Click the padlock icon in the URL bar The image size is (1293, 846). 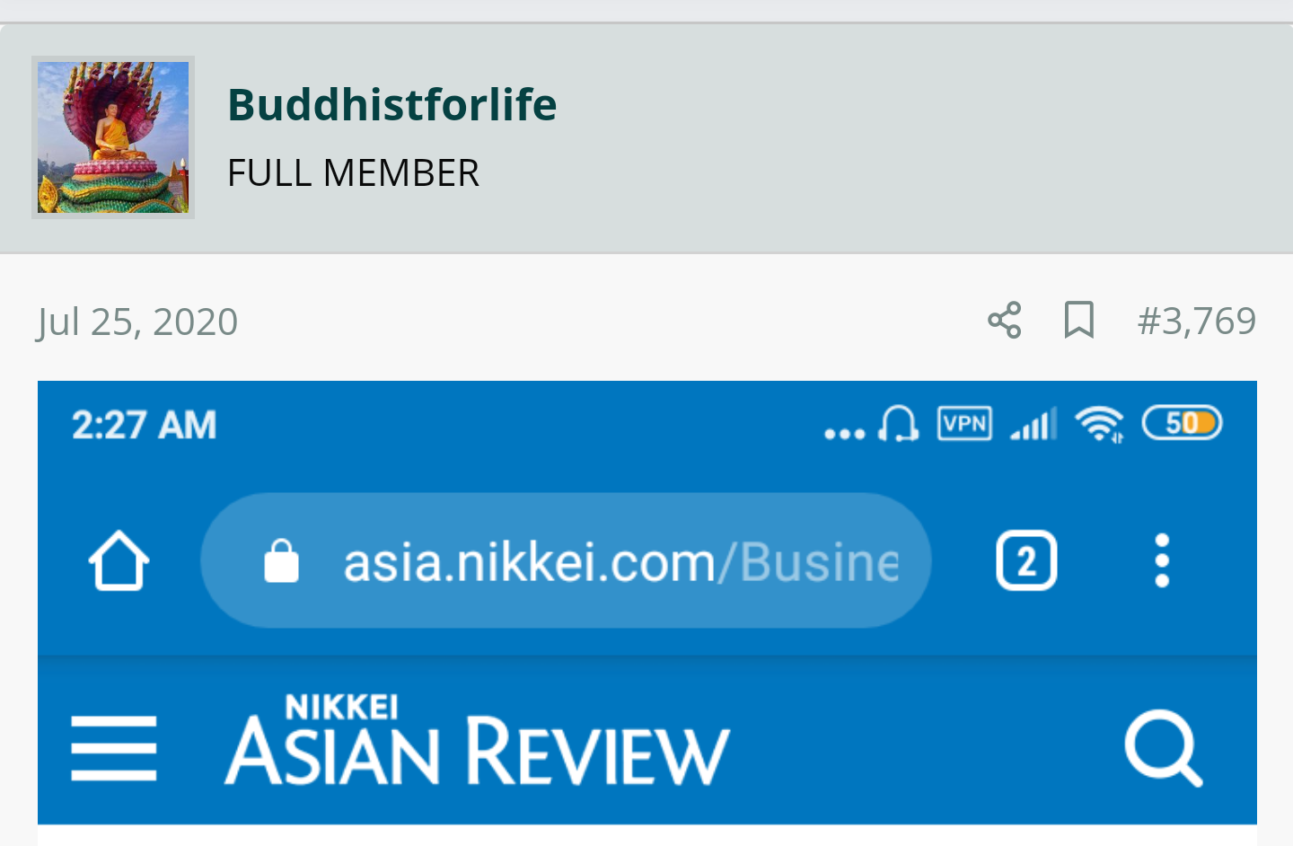click(281, 561)
